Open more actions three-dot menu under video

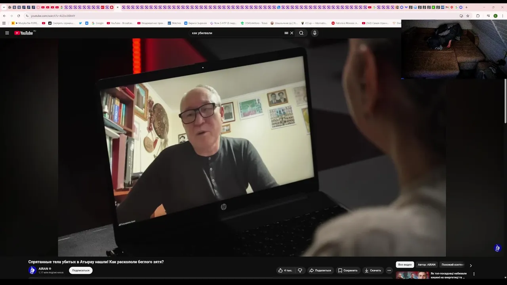pos(389,270)
